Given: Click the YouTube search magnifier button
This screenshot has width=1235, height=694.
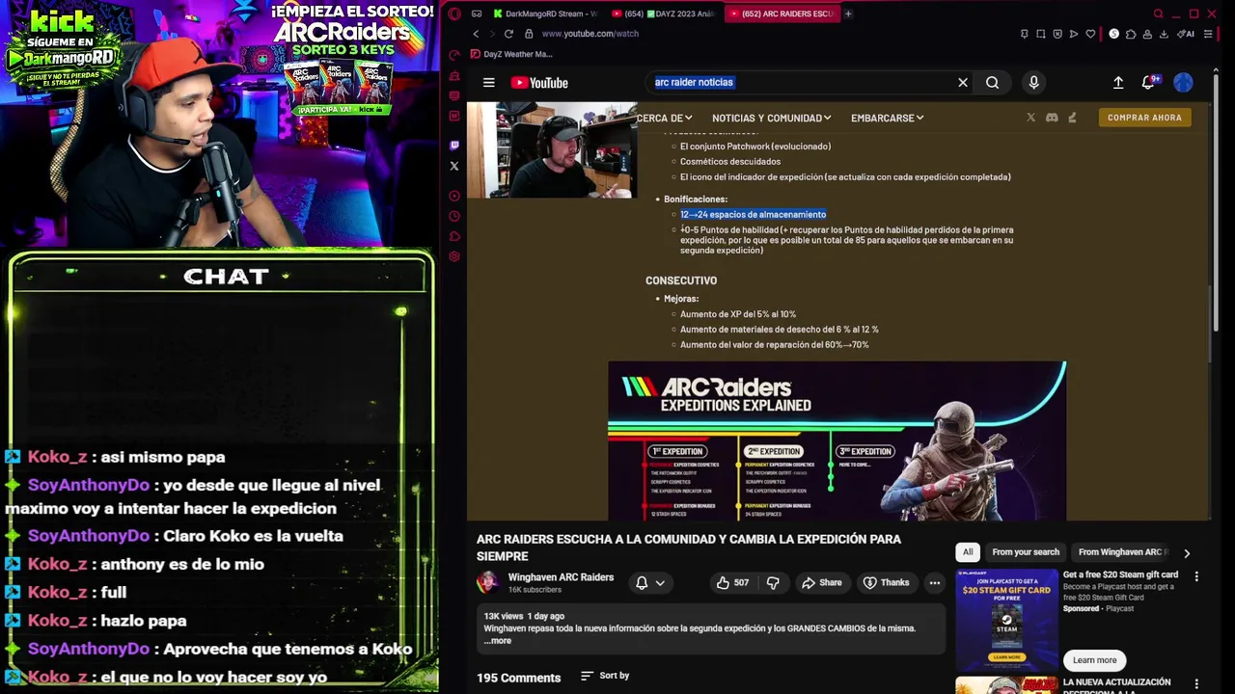Looking at the screenshot, I should click(x=992, y=83).
